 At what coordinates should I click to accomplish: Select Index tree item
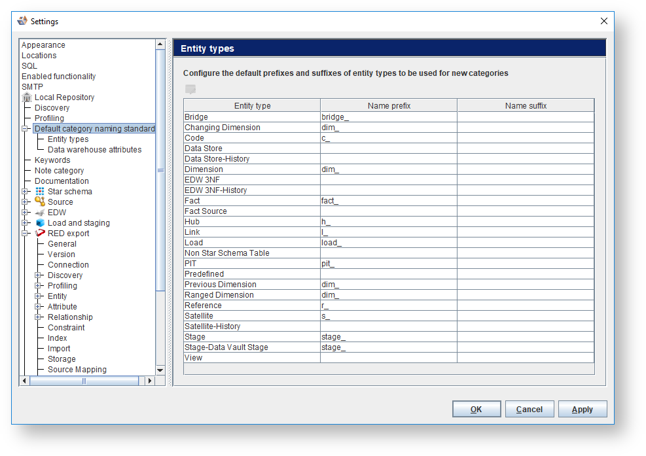[x=57, y=338]
